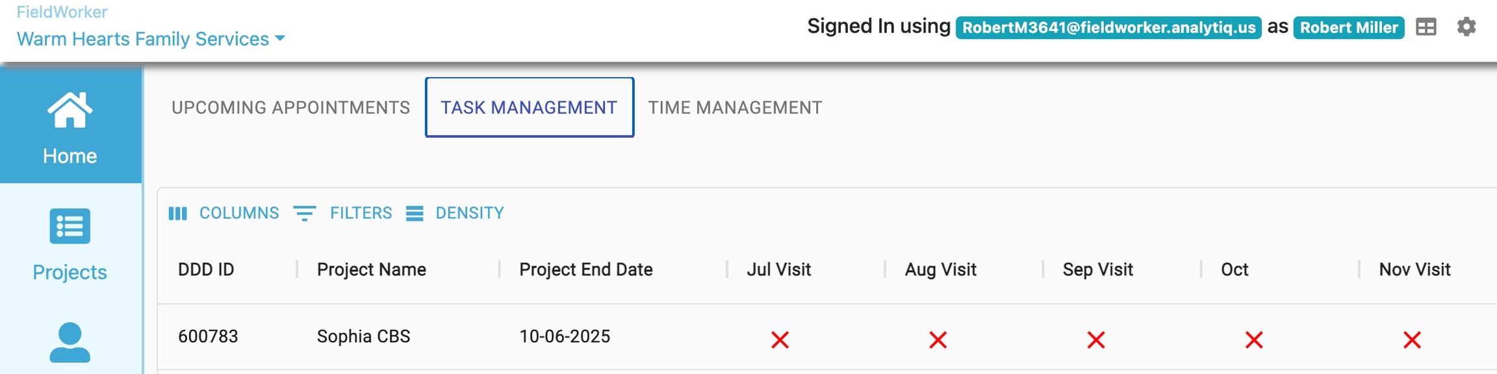The image size is (1497, 374).
Task: Open the DENSITY options menu
Action: 455,213
